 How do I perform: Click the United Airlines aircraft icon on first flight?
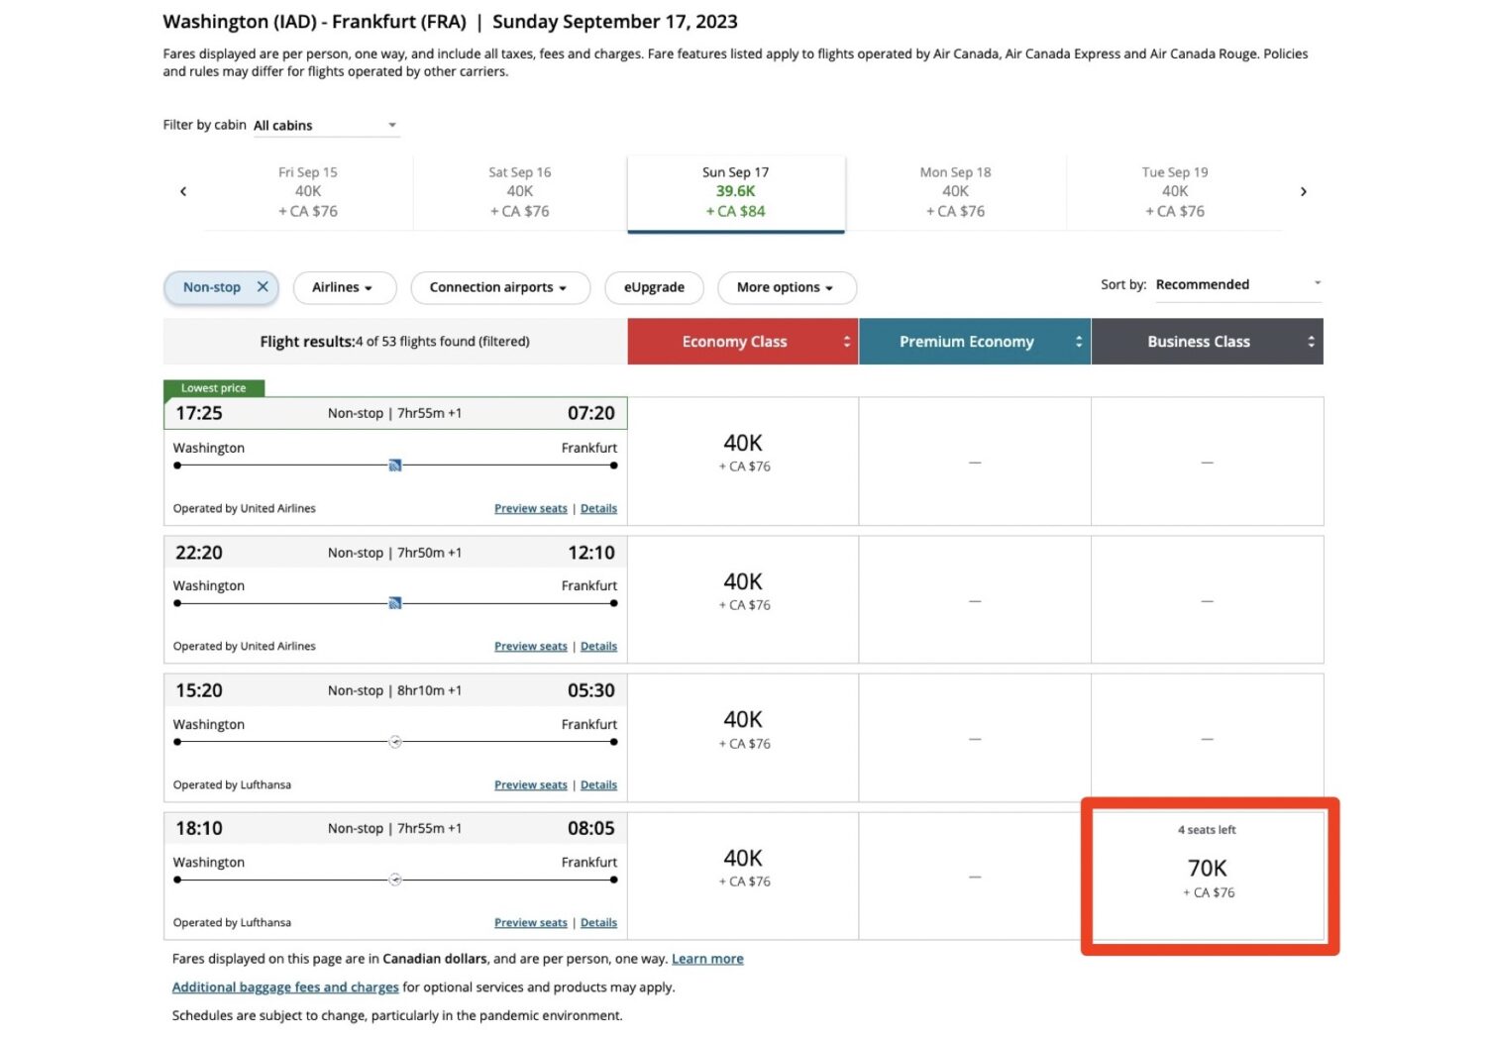[395, 465]
